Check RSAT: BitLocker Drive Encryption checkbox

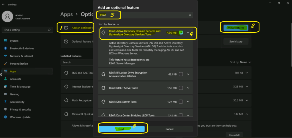(181, 74)
